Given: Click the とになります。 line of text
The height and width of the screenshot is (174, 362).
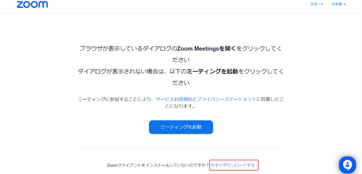Looking at the screenshot, I should (x=180, y=106).
